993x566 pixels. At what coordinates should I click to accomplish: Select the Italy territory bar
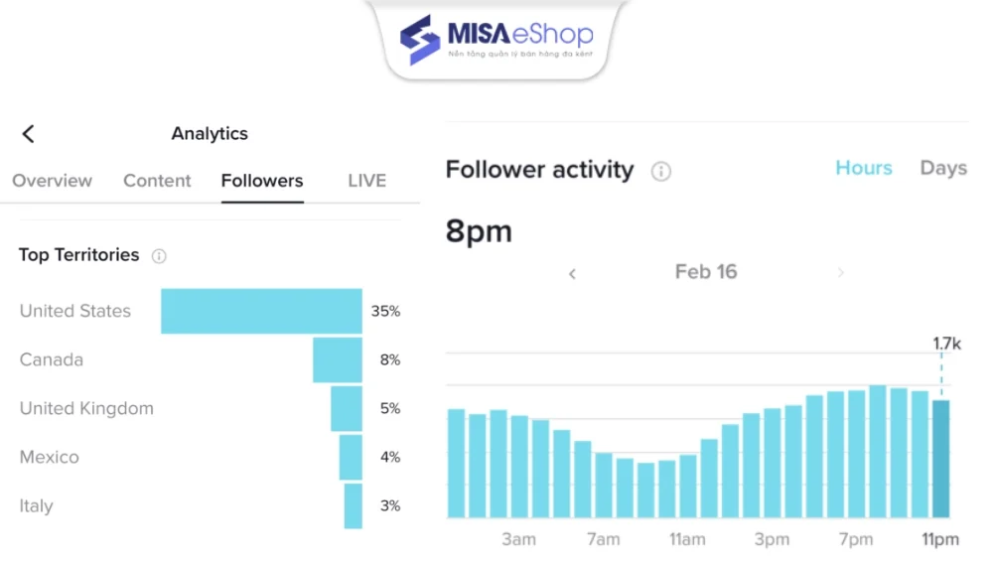(354, 505)
